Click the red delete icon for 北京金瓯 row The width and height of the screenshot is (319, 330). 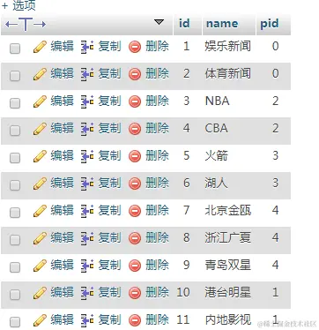pos(135,211)
